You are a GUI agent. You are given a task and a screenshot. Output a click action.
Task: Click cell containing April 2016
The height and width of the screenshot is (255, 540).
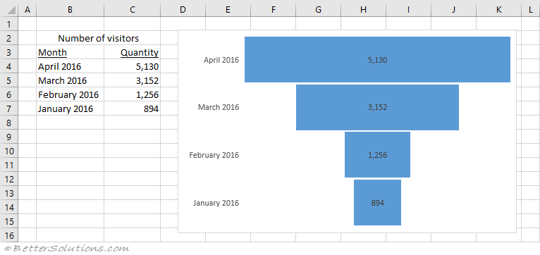click(x=70, y=66)
